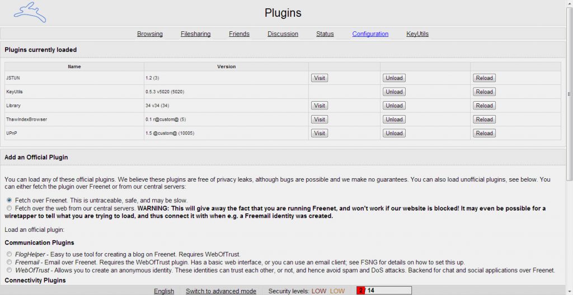573x295 pixels.
Task: Select the FlogHelper plugin radio button
Action: pos(9,254)
